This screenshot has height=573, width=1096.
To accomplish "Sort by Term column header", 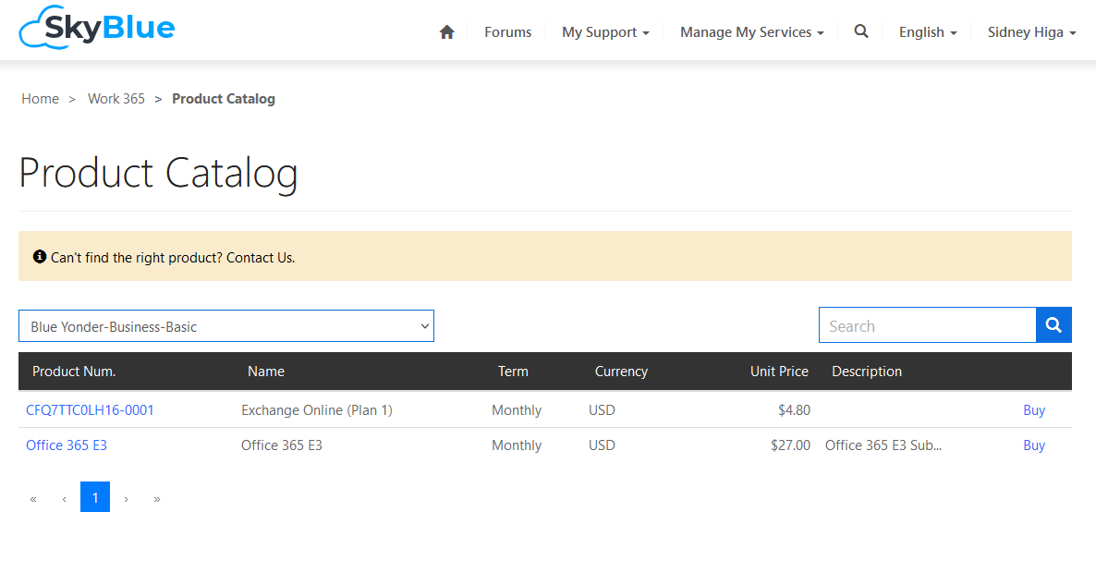I will (513, 371).
